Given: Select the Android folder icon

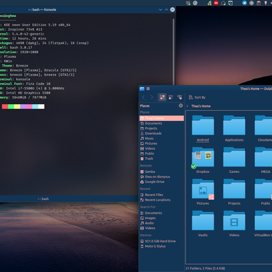Looking at the screenshot, I should 203,125.
